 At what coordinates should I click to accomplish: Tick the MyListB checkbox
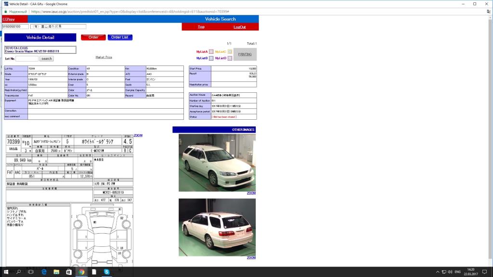click(211, 58)
